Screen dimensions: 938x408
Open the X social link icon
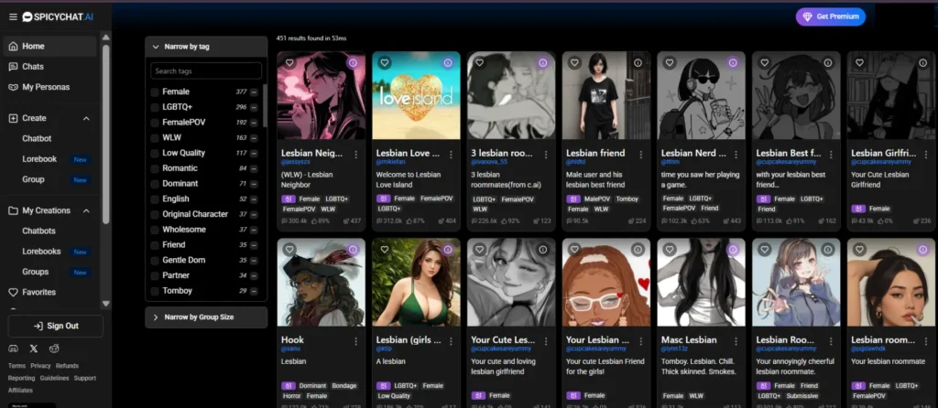click(x=34, y=349)
